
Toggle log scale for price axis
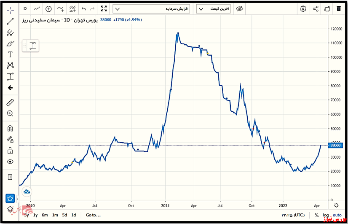point(326,215)
